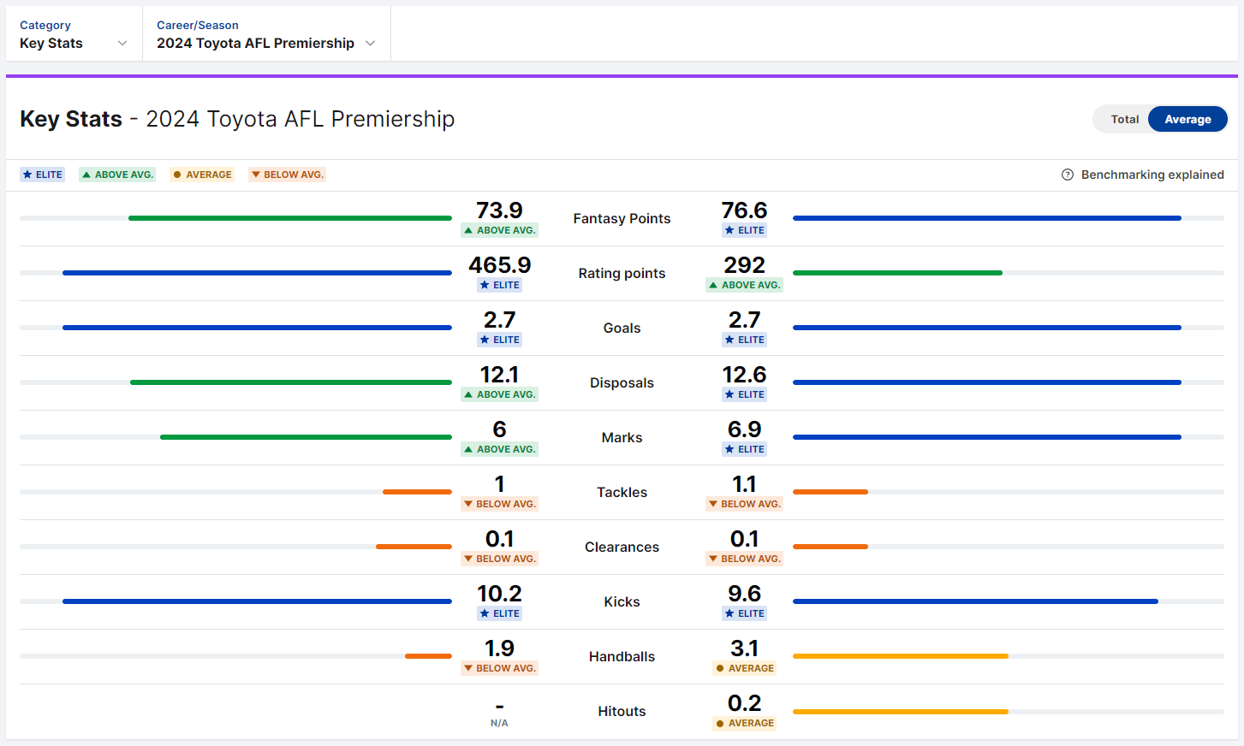The image size is (1244, 746).
Task: Click the BELOW AVG. legend badge
Action: coord(287,175)
